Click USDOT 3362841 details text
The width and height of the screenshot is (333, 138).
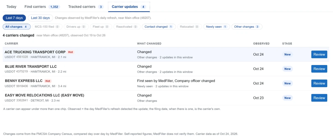click(32, 101)
